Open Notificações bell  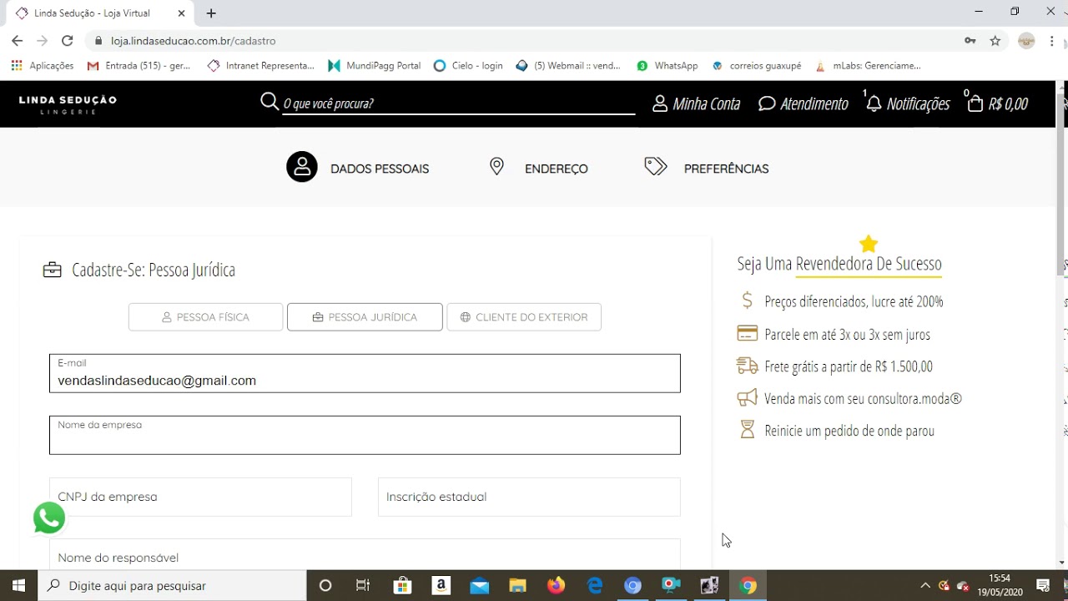click(x=908, y=104)
